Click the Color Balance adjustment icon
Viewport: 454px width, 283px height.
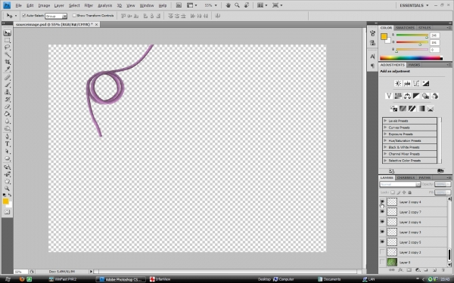coord(407,96)
